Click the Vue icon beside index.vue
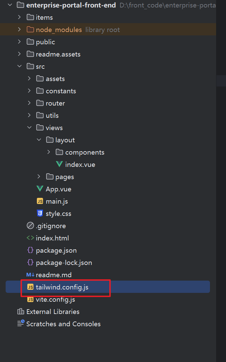This screenshot has width=226, height=362. click(x=59, y=164)
